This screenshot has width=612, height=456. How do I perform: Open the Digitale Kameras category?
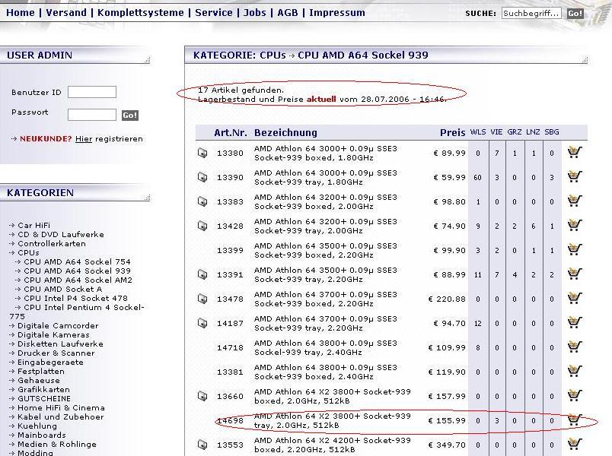53,335
